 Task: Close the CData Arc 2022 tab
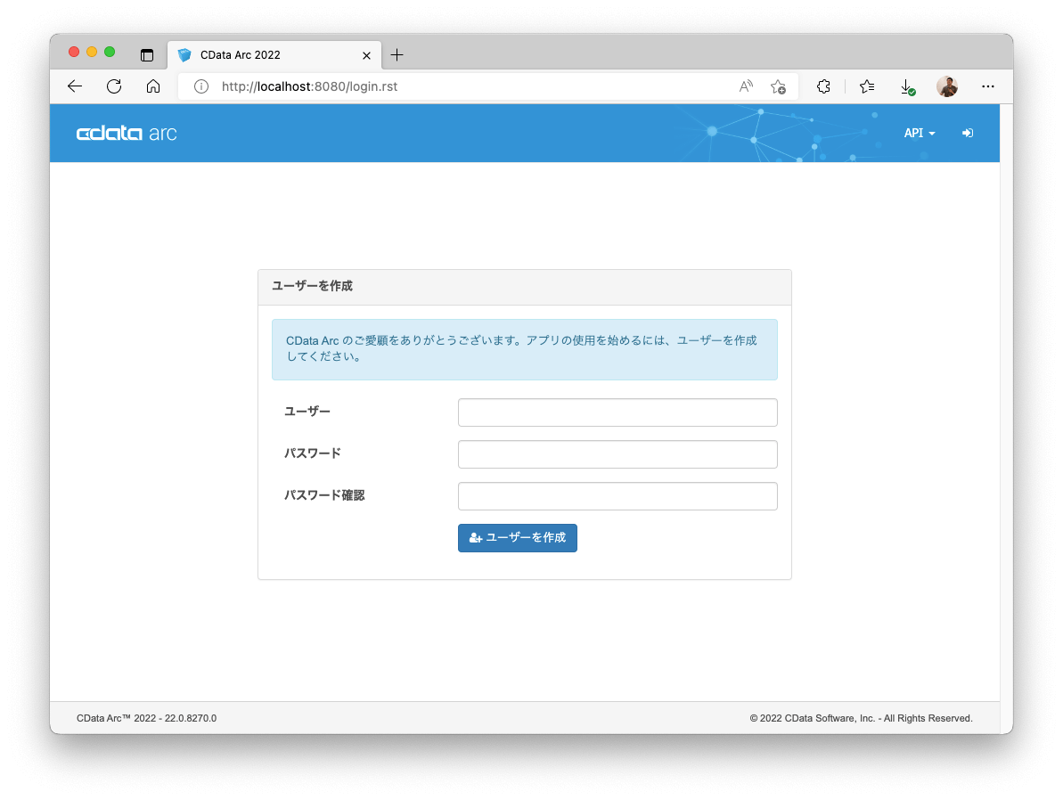point(367,55)
